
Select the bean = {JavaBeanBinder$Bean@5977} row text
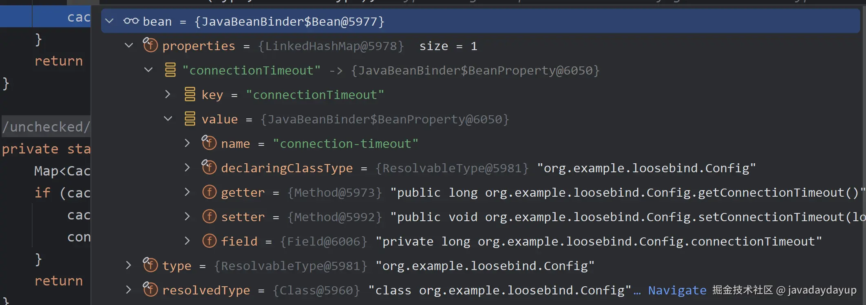pyautogui.click(x=263, y=21)
